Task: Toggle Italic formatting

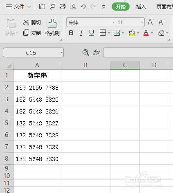Action: [81, 33]
